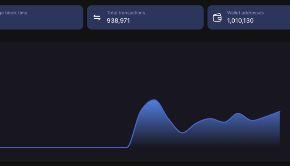Click the descending slope right after the peak
The height and width of the screenshot is (166, 290).
pyautogui.click(x=166, y=115)
